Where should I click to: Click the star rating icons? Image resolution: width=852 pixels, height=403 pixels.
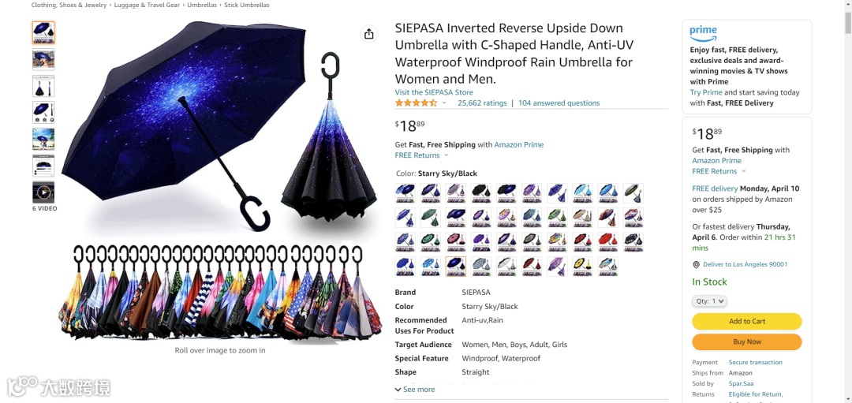pos(417,103)
